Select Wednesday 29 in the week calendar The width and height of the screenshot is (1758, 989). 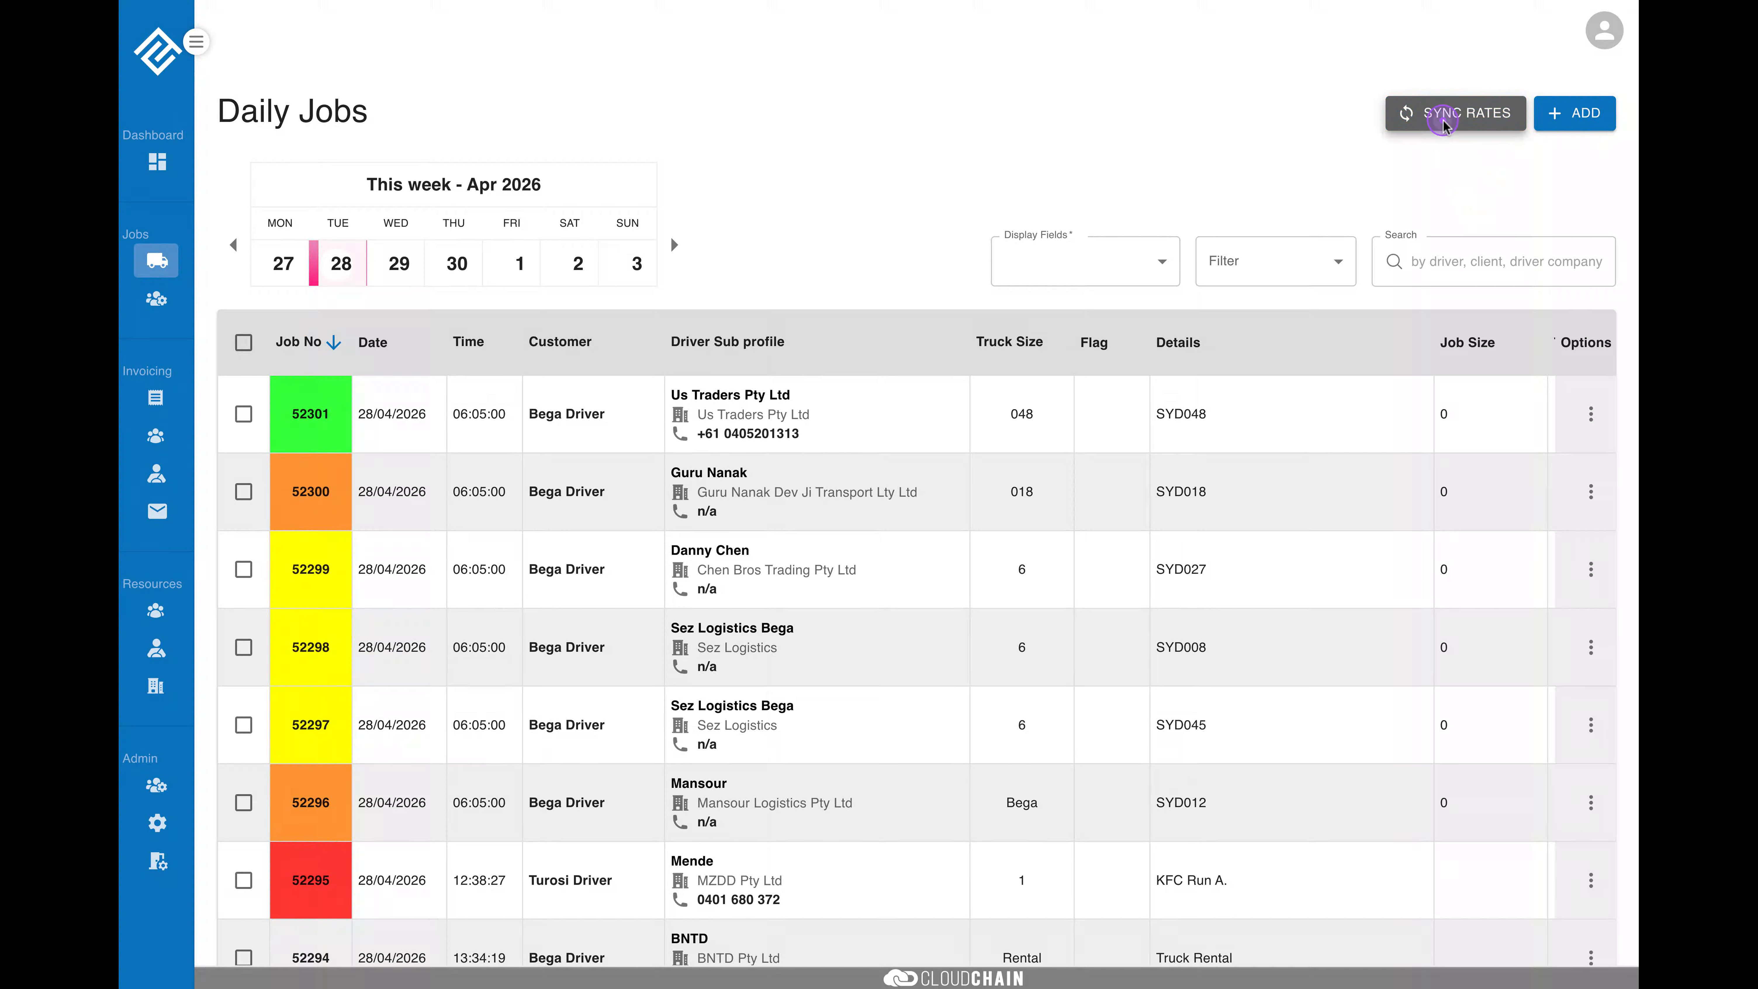click(x=399, y=263)
